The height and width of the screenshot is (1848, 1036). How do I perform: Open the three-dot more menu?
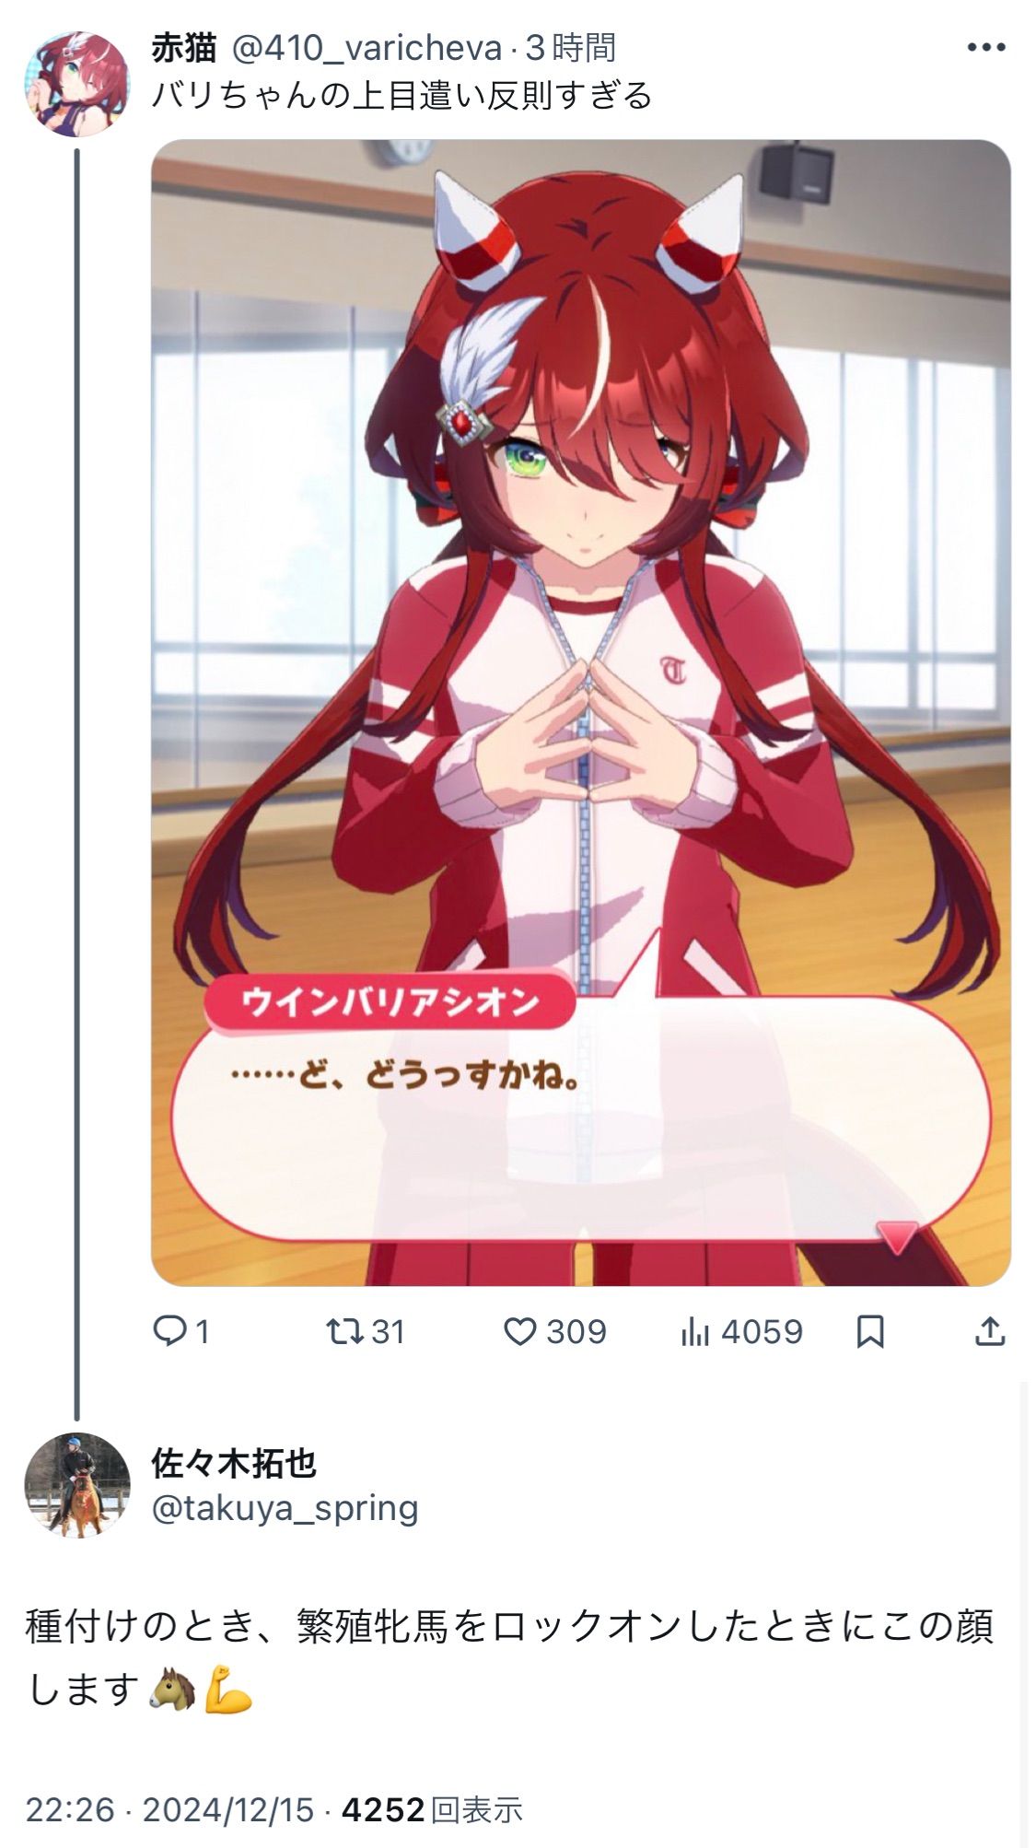click(986, 47)
